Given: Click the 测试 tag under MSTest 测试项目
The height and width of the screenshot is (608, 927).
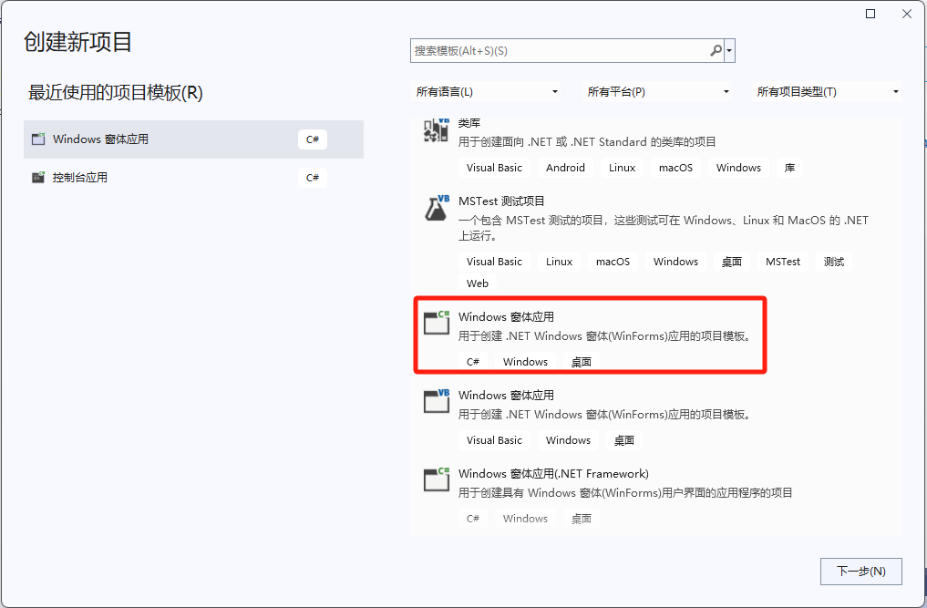Looking at the screenshot, I should (x=834, y=262).
